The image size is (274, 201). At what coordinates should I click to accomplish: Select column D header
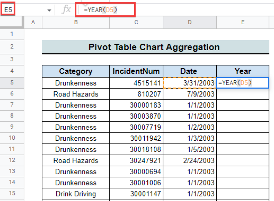[190, 22]
